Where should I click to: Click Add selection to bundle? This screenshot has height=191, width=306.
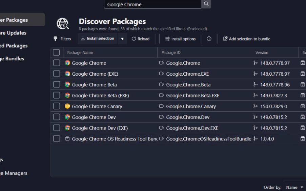246,39
